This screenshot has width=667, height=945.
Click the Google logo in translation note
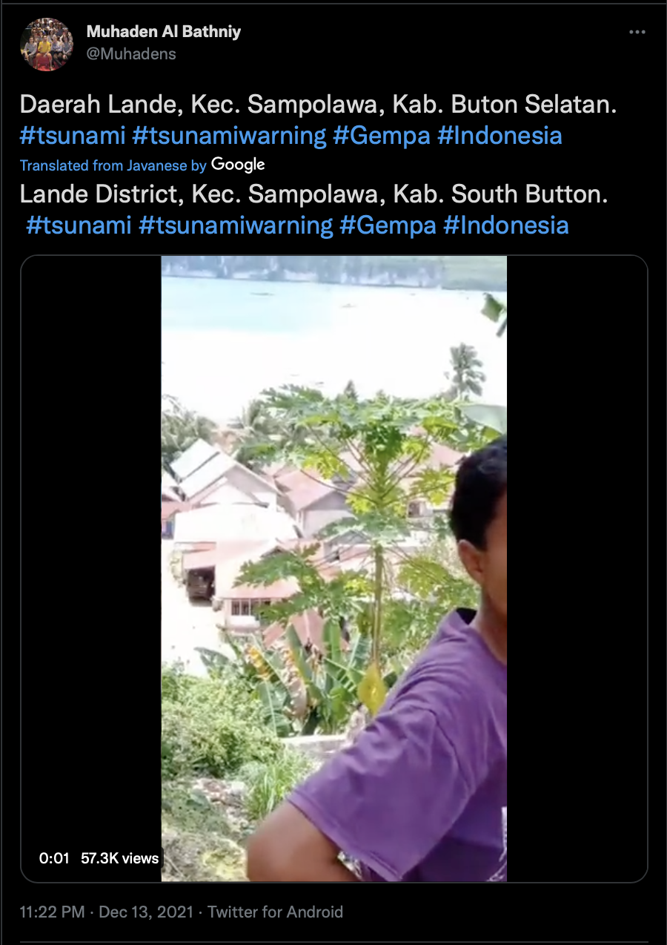[238, 165]
